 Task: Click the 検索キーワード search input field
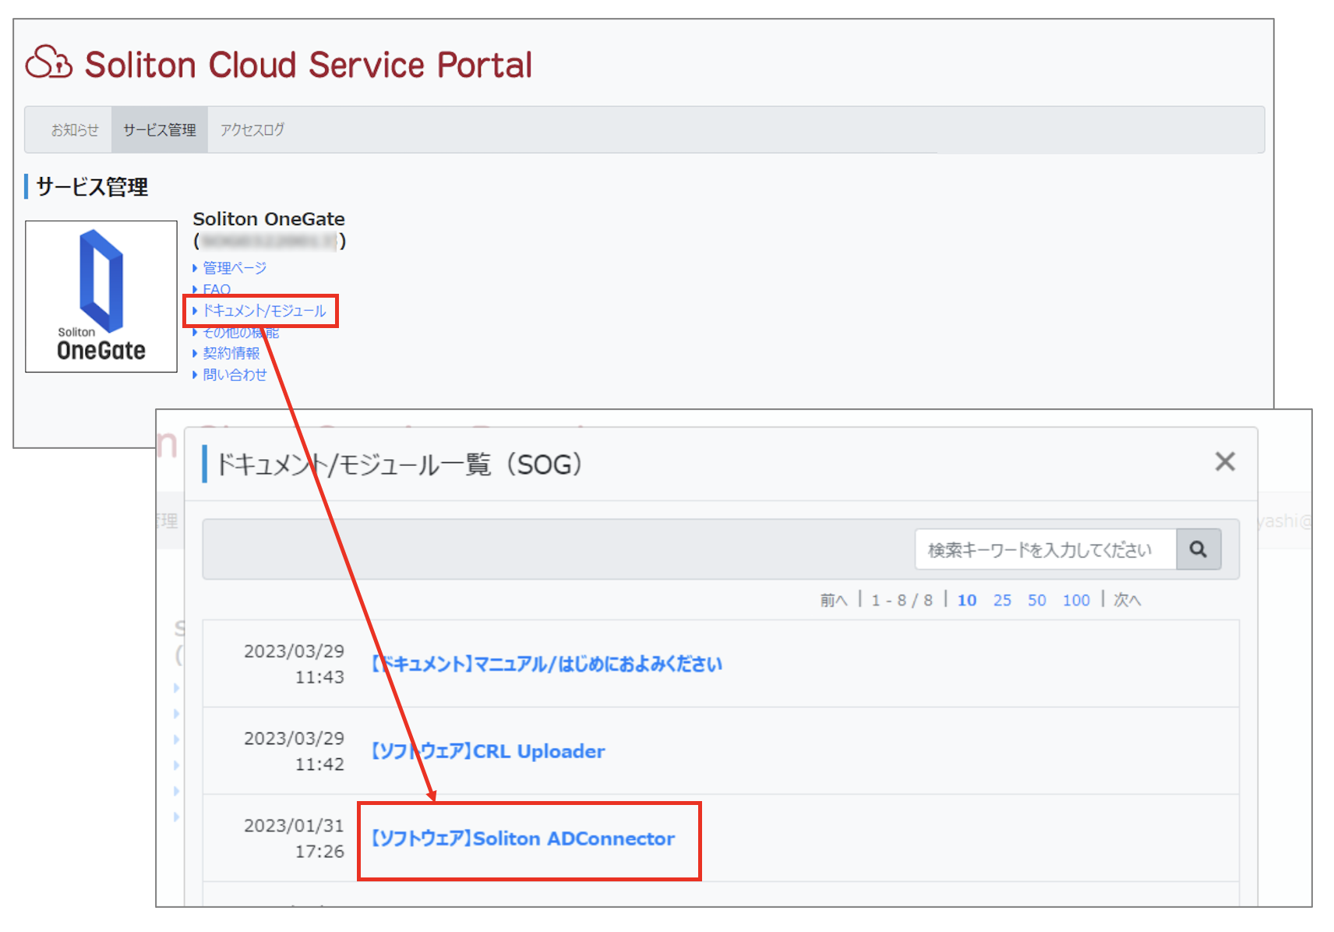(1046, 549)
